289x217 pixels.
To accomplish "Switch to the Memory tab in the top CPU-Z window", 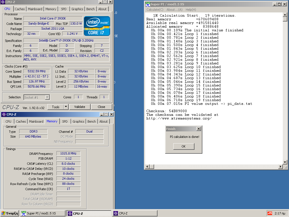I will (x=51, y=9).
